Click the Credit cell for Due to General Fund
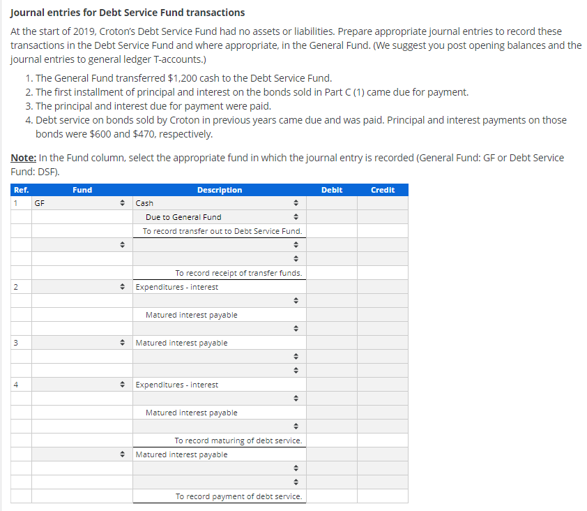 pyautogui.click(x=382, y=217)
